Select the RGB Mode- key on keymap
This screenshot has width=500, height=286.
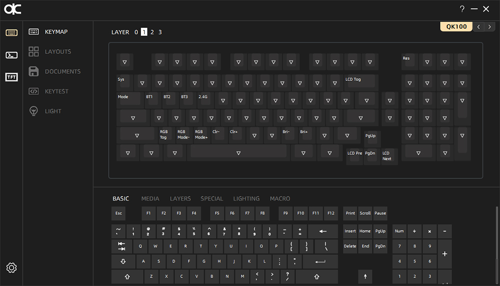[x=183, y=135]
